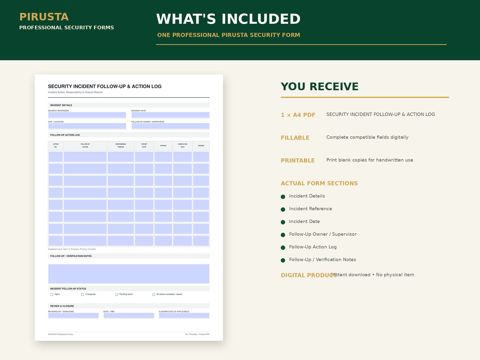Click the TARGET DATE column header

click(x=144, y=146)
